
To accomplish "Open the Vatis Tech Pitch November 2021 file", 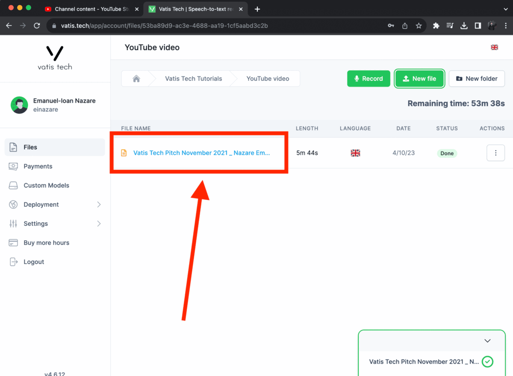I will [x=201, y=153].
